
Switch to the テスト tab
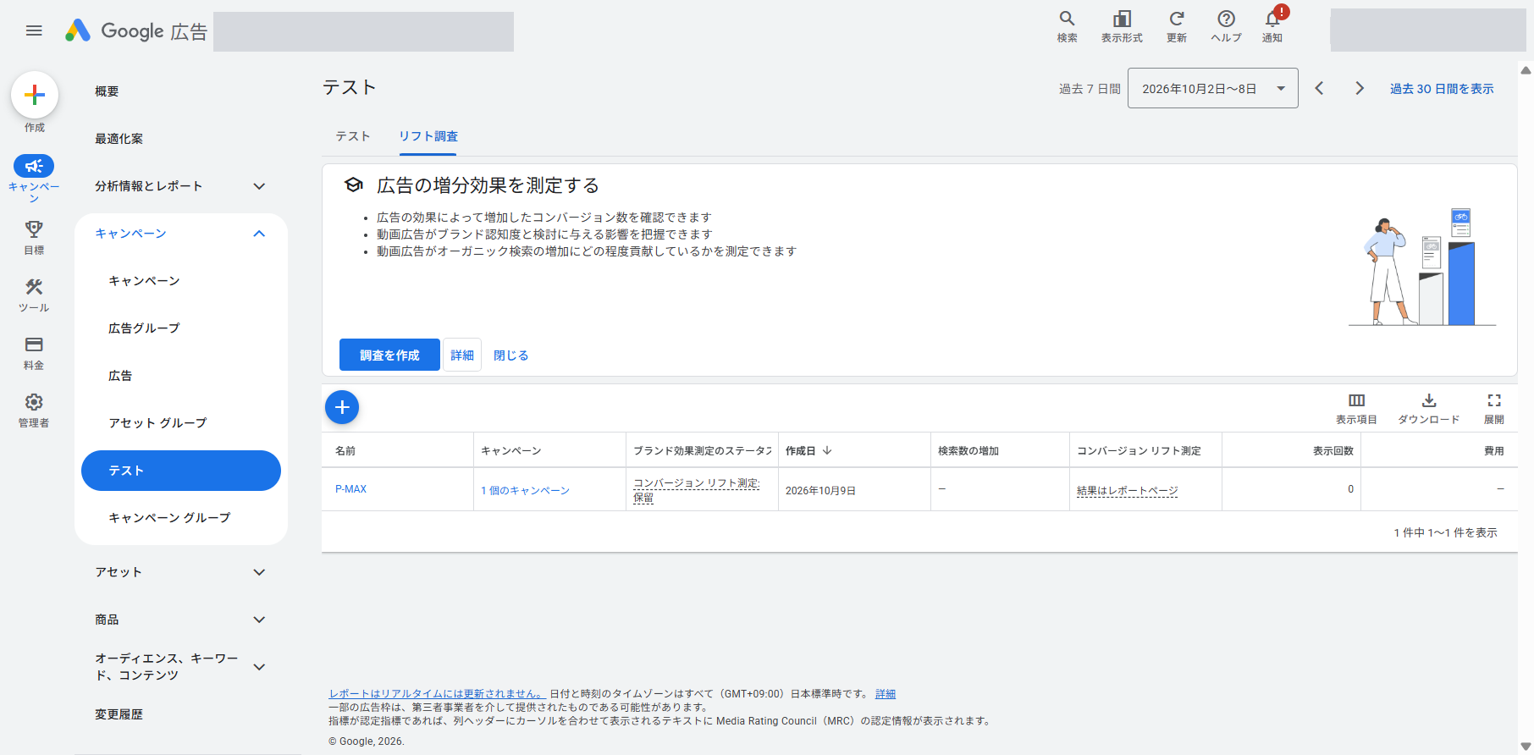[x=353, y=136]
